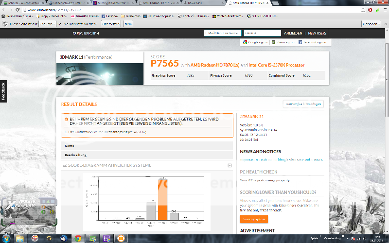Open the source language Englisch dropdown
Screen dimensions: 389x243
pos(47,24)
